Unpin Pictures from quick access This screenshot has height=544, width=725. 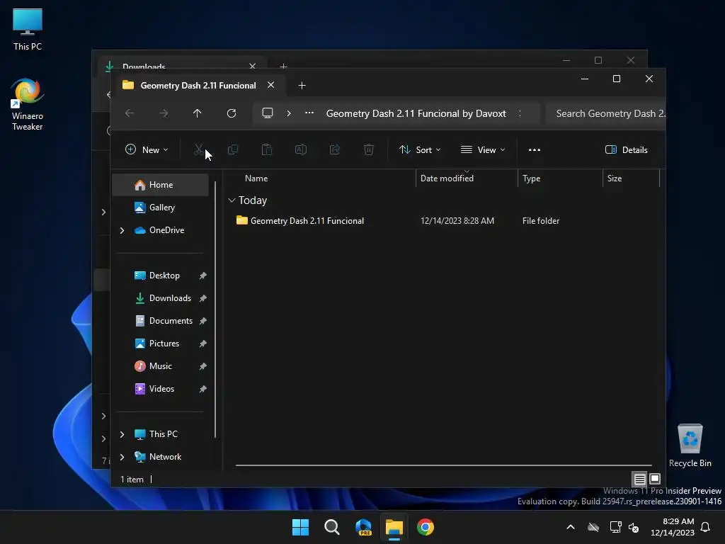point(202,344)
